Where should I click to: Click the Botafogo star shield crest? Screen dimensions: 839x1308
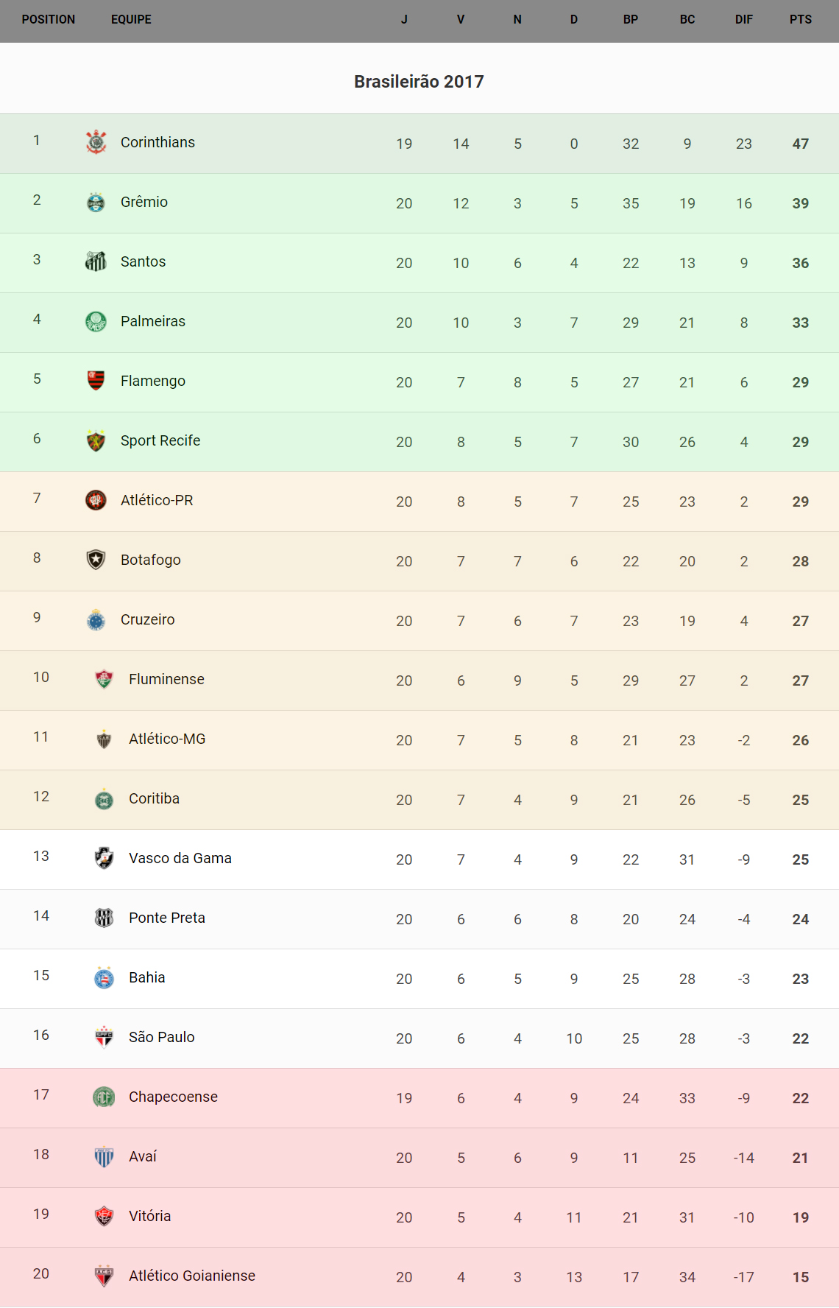96,560
